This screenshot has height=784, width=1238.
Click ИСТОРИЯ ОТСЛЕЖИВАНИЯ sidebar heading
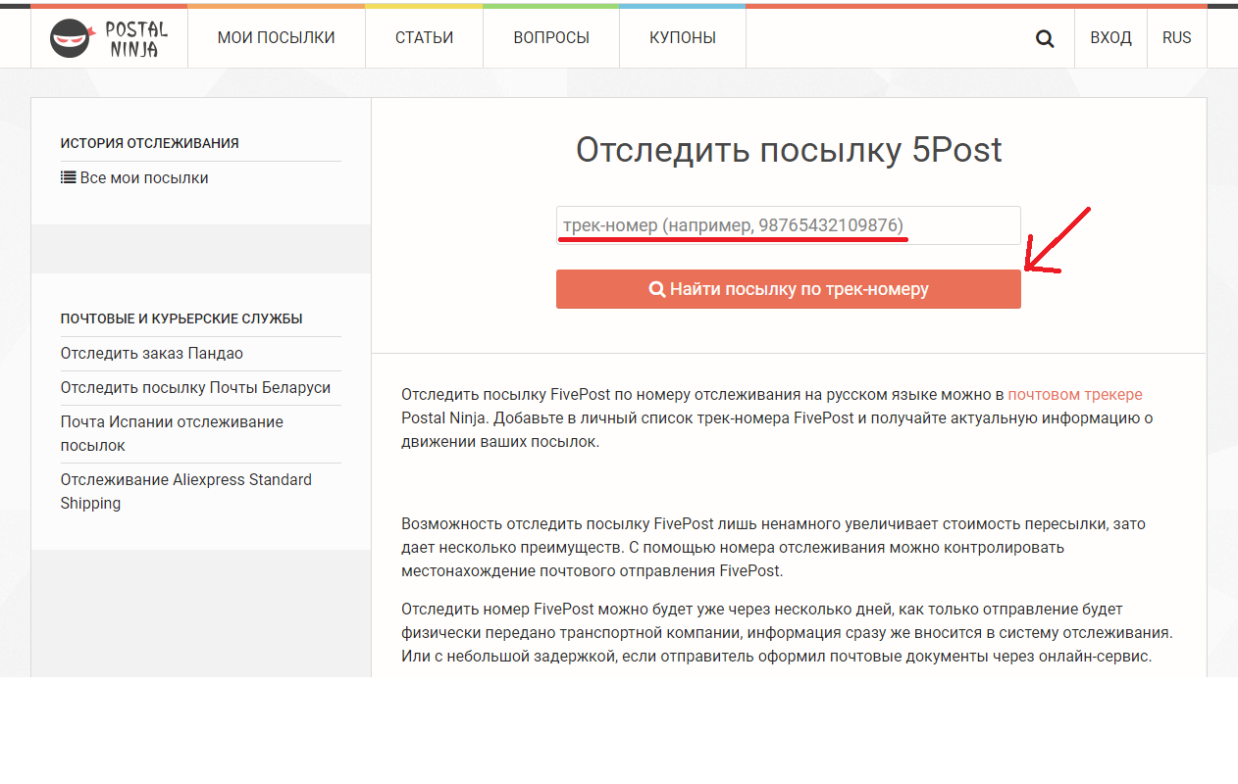click(150, 143)
